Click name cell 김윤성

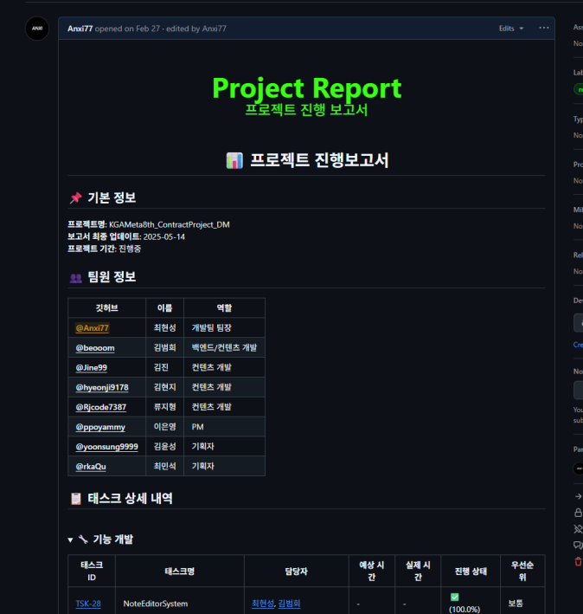click(164, 446)
